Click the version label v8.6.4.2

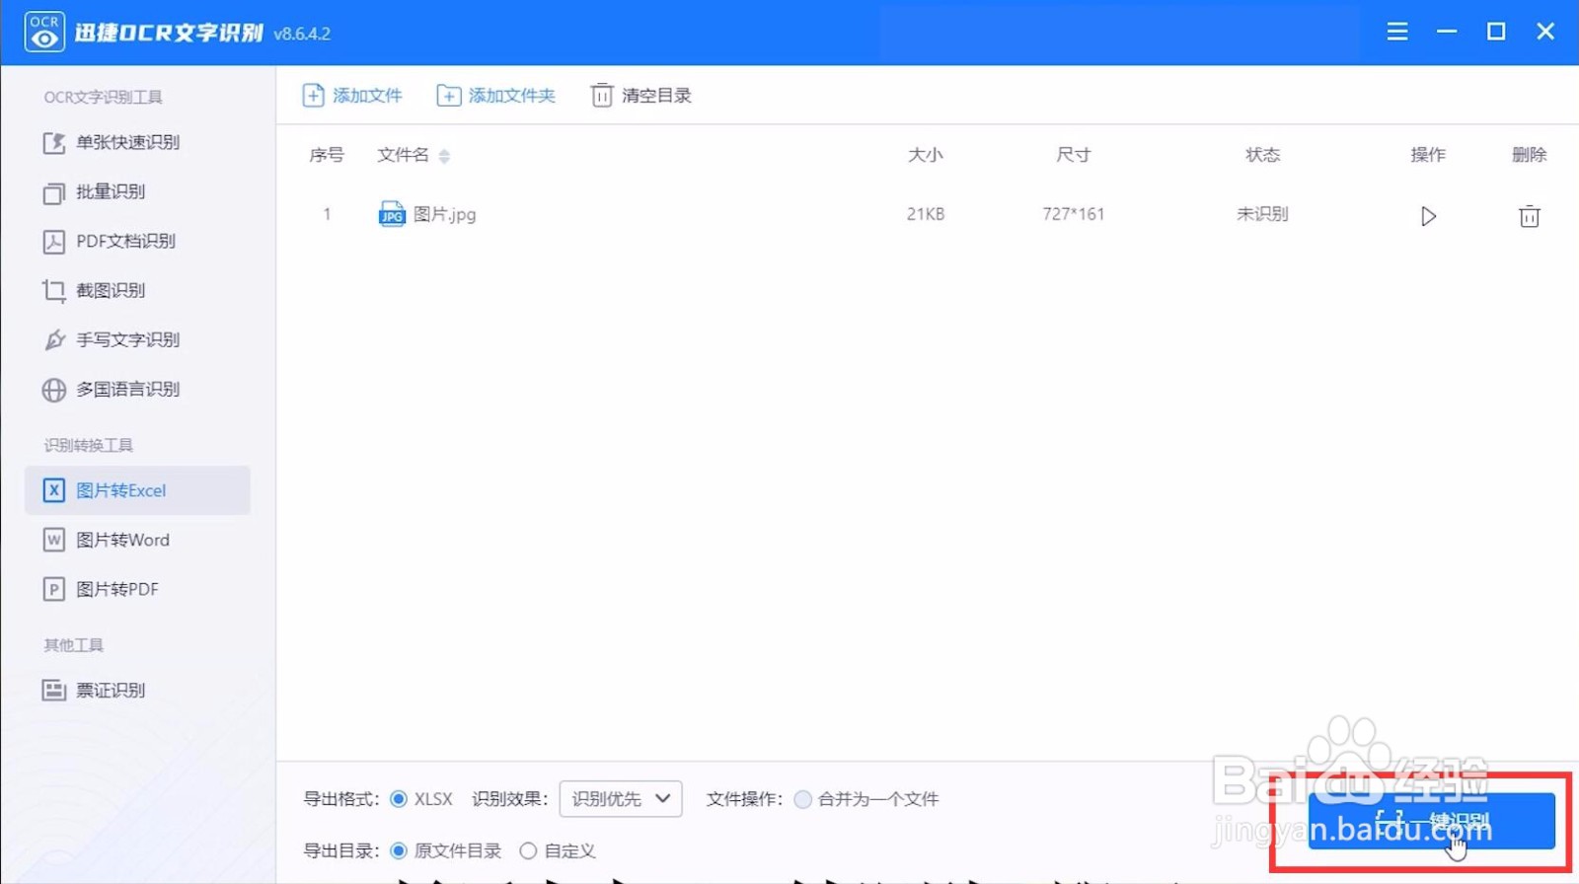click(x=302, y=34)
